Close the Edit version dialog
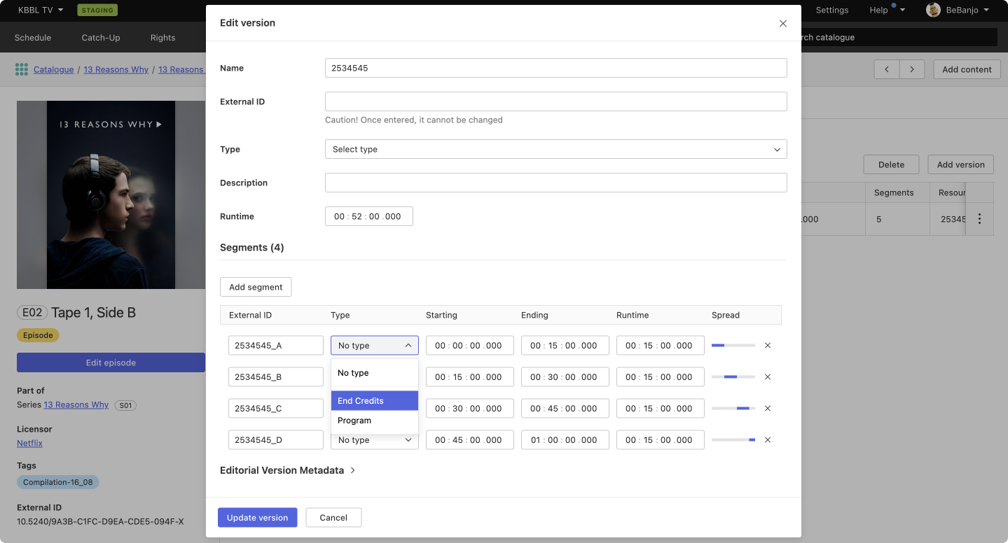1008x543 pixels. [x=783, y=23]
